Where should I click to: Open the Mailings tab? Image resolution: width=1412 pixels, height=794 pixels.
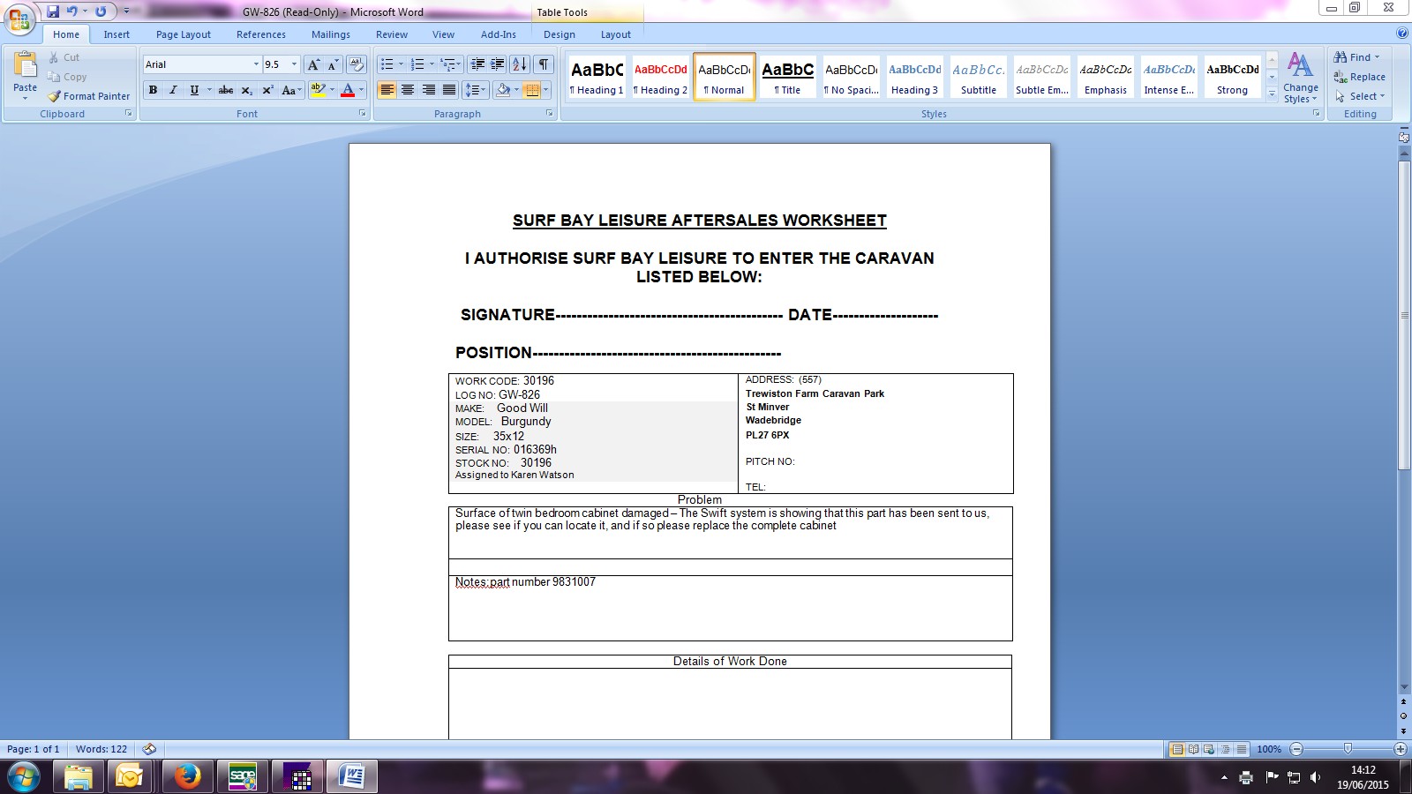(x=331, y=34)
